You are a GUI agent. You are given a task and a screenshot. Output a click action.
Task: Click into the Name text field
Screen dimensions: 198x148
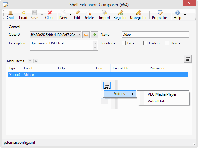click(x=155, y=35)
